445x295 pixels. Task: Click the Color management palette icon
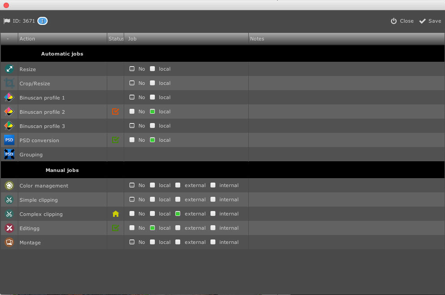coord(9,185)
